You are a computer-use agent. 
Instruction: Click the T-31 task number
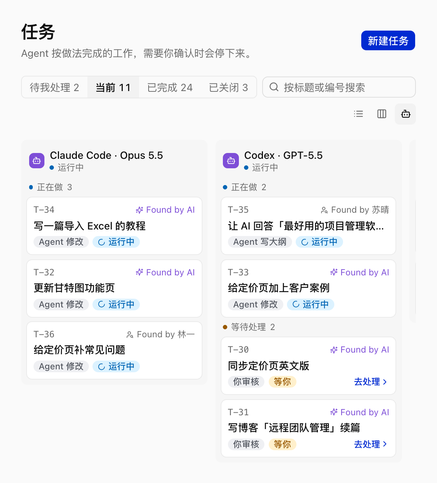coord(238,412)
